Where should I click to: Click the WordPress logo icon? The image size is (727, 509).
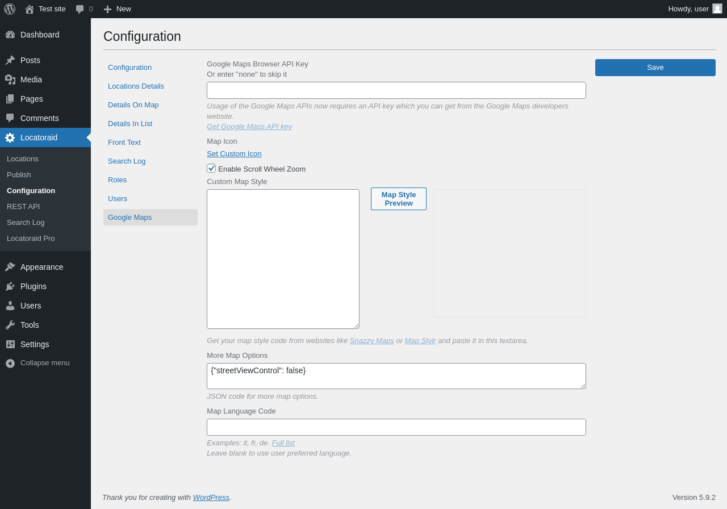[10, 9]
